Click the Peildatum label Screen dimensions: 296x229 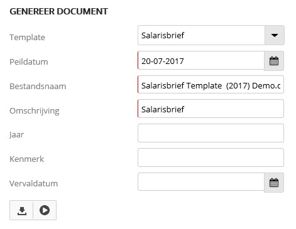point(29,61)
